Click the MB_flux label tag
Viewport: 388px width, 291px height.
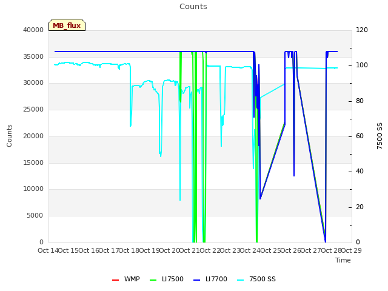tap(67, 25)
